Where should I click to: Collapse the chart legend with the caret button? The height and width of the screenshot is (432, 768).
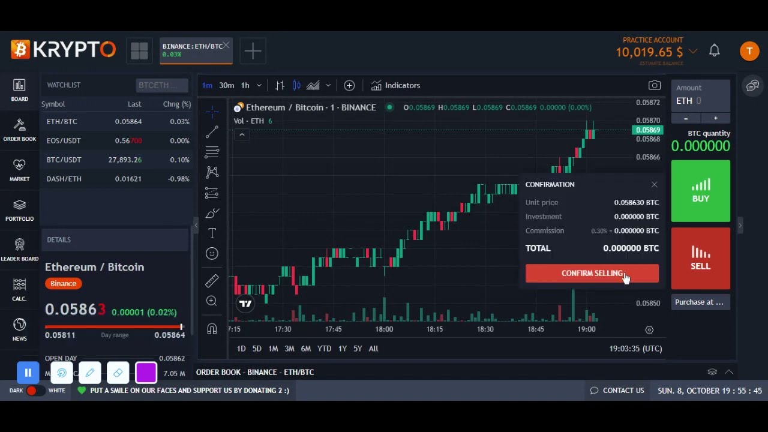[242, 134]
